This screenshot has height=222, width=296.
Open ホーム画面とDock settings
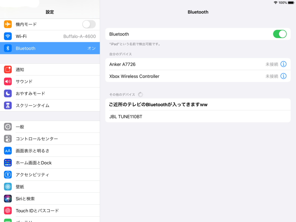pyautogui.click(x=50, y=162)
